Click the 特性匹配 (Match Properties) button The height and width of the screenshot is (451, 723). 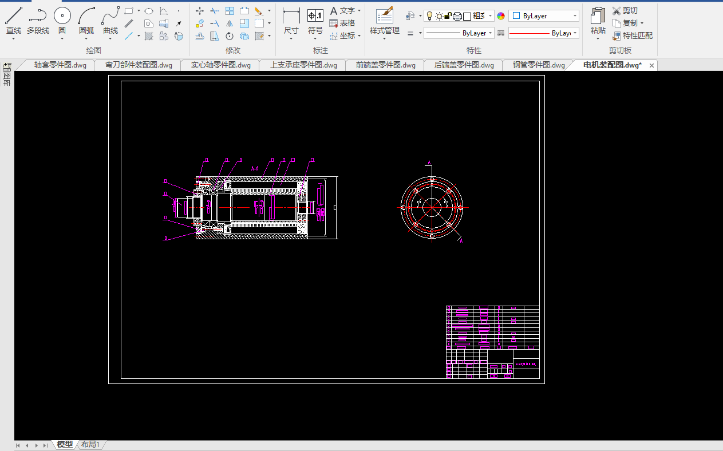[632, 35]
